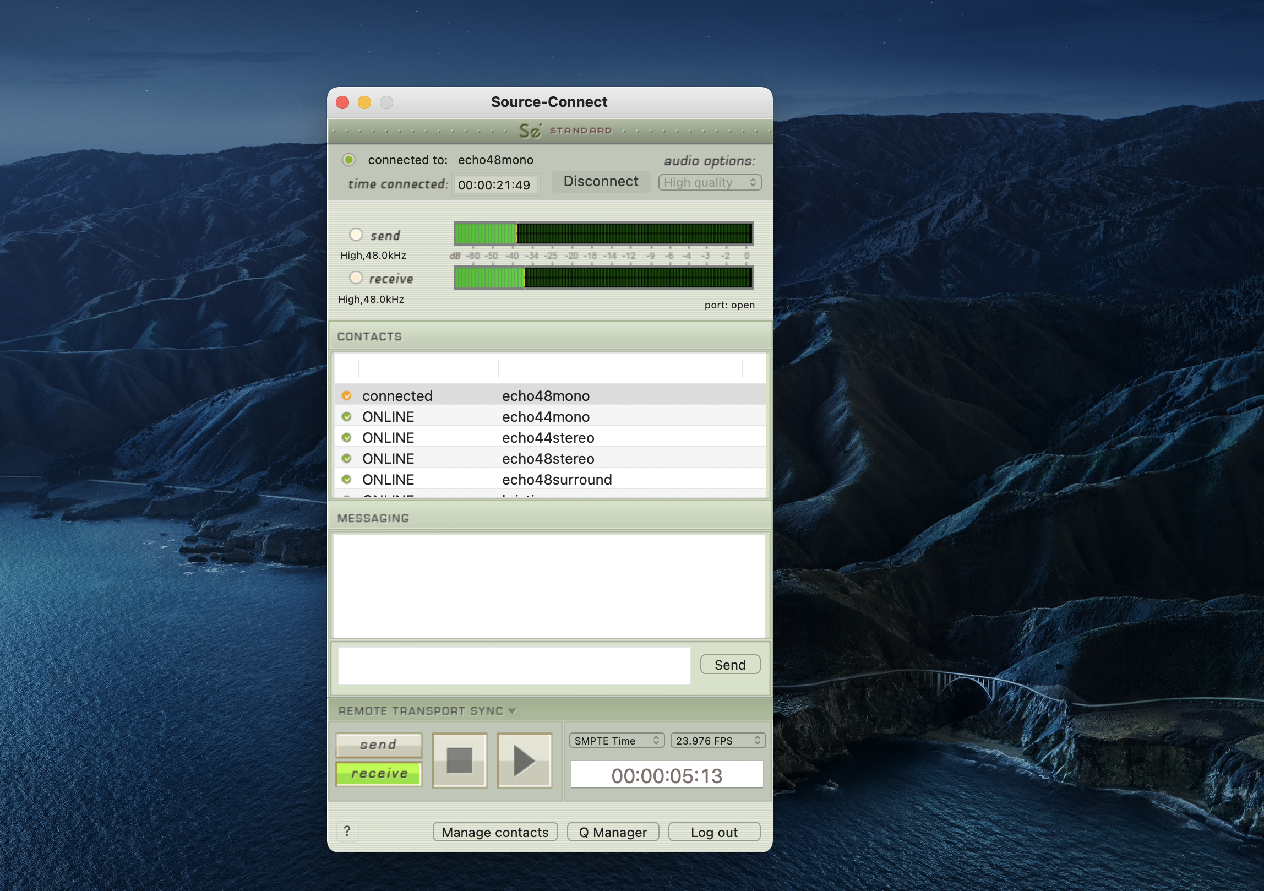
Task: Toggle the send audio indicator
Action: tap(356, 235)
